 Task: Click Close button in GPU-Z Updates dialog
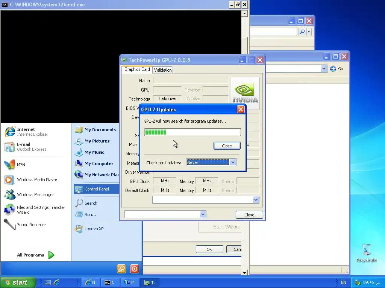coord(227,146)
